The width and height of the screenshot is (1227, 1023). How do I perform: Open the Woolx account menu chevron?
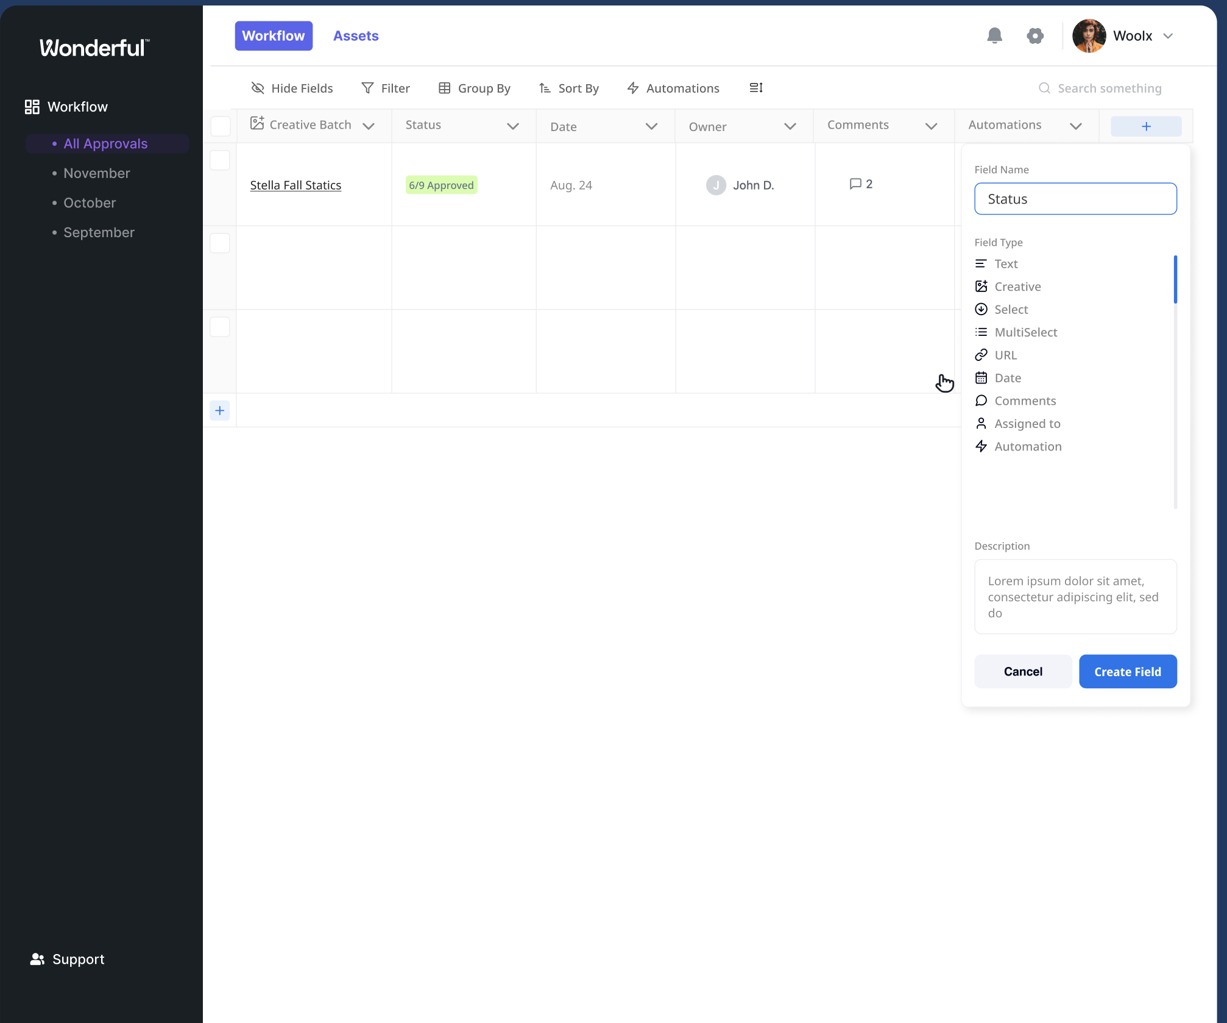pyautogui.click(x=1167, y=36)
